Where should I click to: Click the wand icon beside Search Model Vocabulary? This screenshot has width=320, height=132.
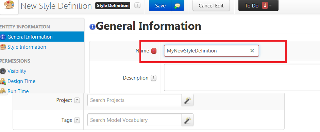pyautogui.click(x=187, y=120)
